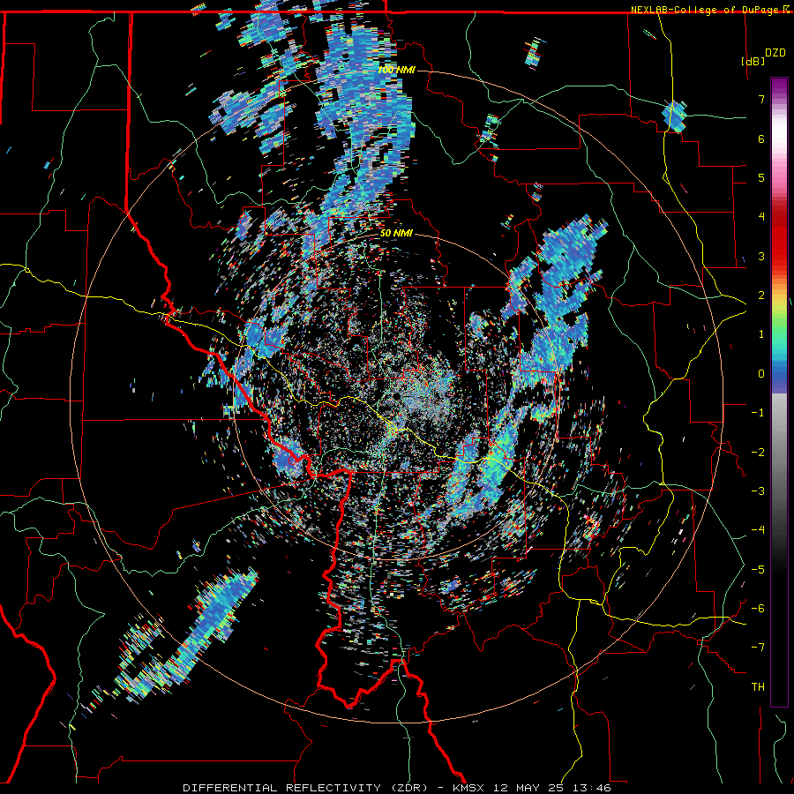The width and height of the screenshot is (794, 794).
Task: Click the -4 value on the color scale
Action: pos(758,530)
